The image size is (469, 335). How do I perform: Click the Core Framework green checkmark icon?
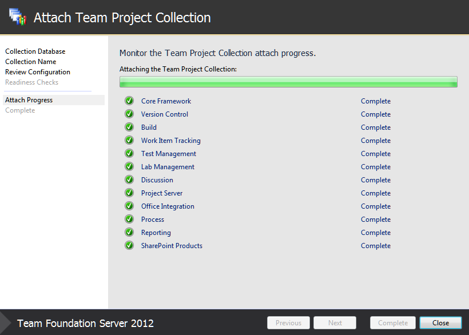pyautogui.click(x=129, y=101)
